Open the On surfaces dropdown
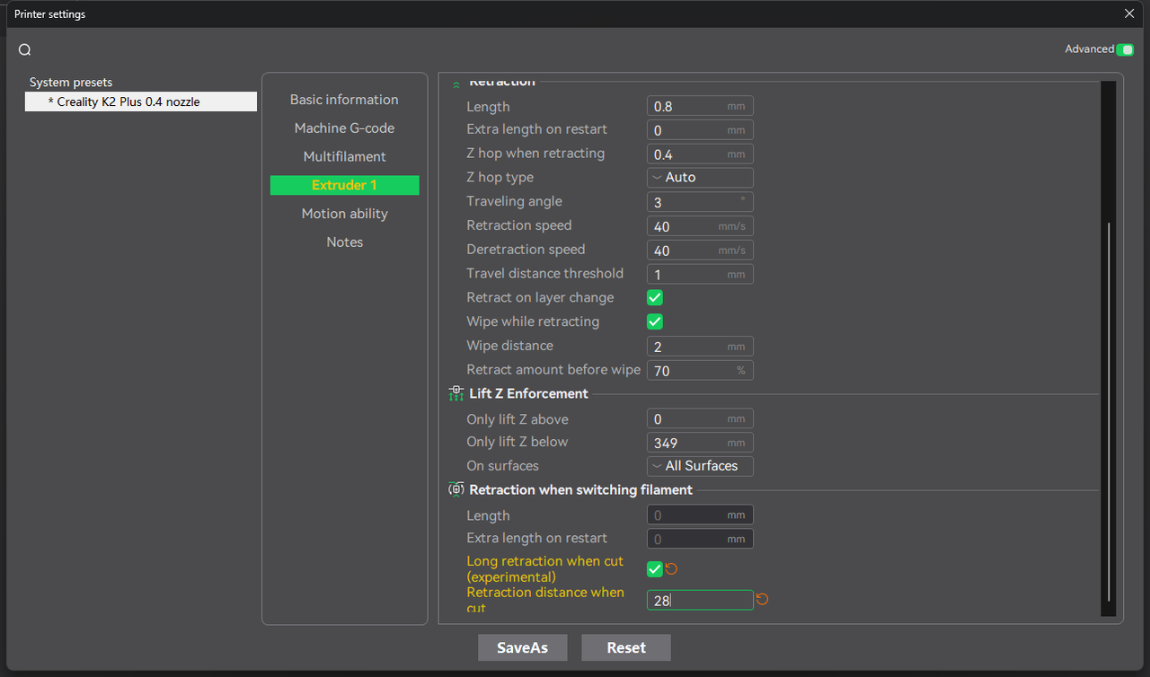This screenshot has height=677, width=1150. point(700,466)
